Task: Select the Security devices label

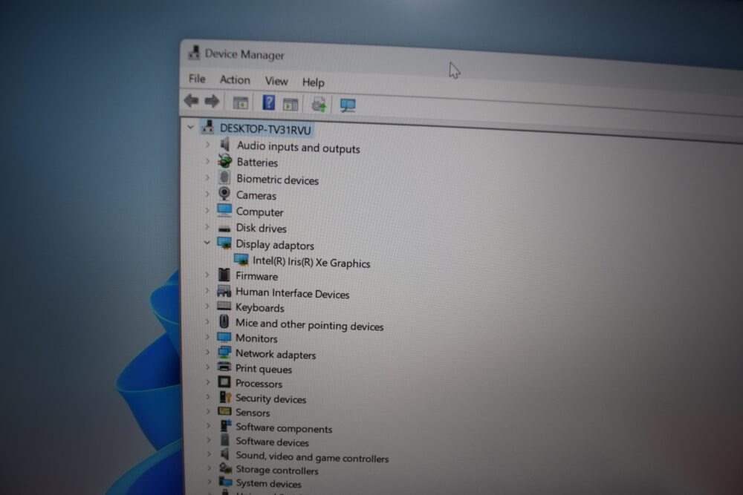Action: (270, 399)
